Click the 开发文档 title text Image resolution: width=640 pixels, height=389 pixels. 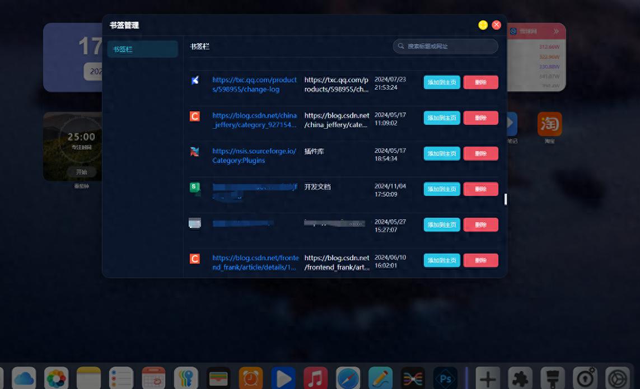(317, 187)
